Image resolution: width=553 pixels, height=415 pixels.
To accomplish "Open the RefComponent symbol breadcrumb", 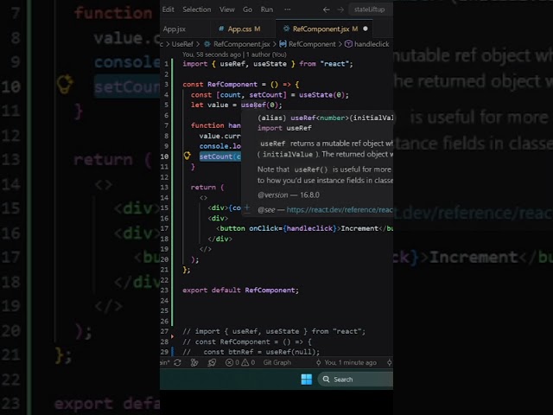I will 312,44.
